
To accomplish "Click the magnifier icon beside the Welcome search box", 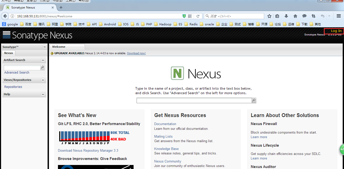I will coord(254,100).
